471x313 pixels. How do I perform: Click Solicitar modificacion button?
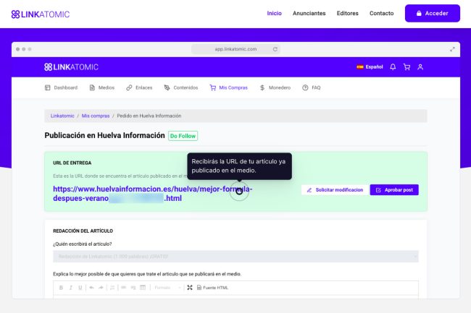(x=334, y=189)
